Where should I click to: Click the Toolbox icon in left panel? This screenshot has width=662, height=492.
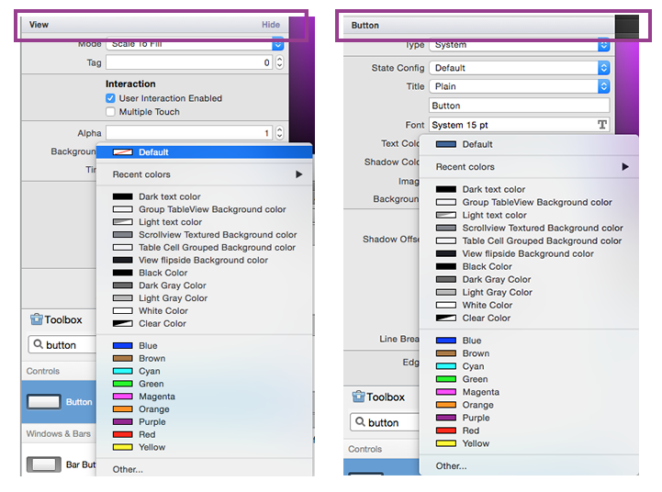pyautogui.click(x=37, y=319)
